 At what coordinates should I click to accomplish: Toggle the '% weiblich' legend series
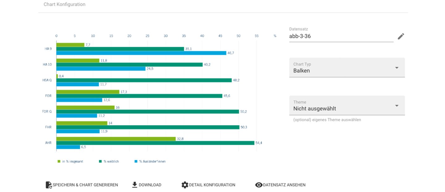(x=108, y=161)
